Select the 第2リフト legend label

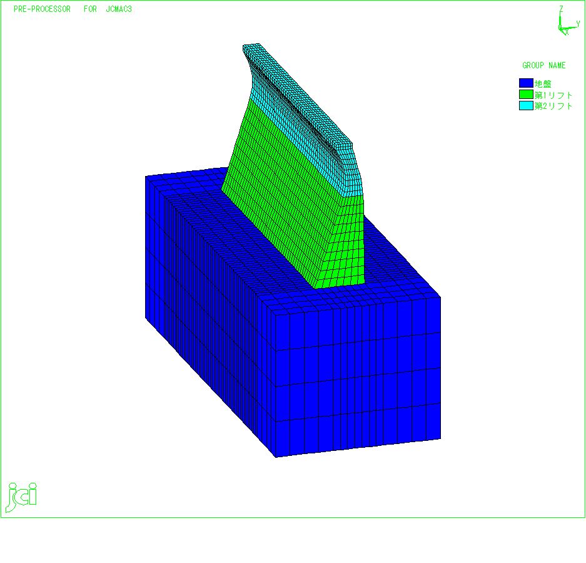(x=553, y=106)
